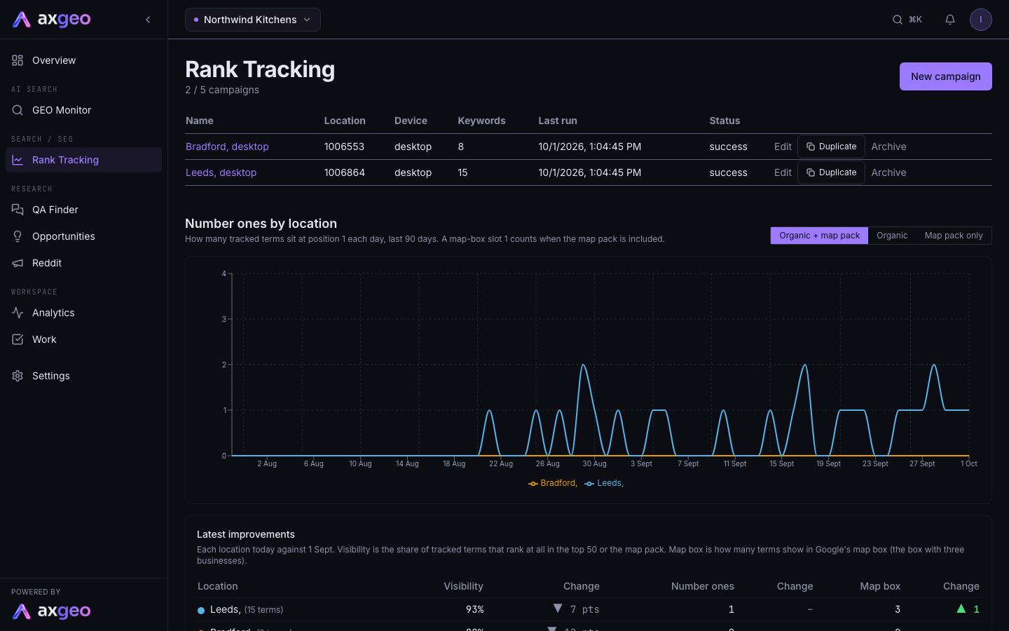Click the Keywords column header
The width and height of the screenshot is (1009, 631).
[x=481, y=121]
